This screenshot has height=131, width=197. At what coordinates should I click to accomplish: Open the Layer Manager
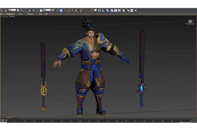pyautogui.click(x=108, y=10)
